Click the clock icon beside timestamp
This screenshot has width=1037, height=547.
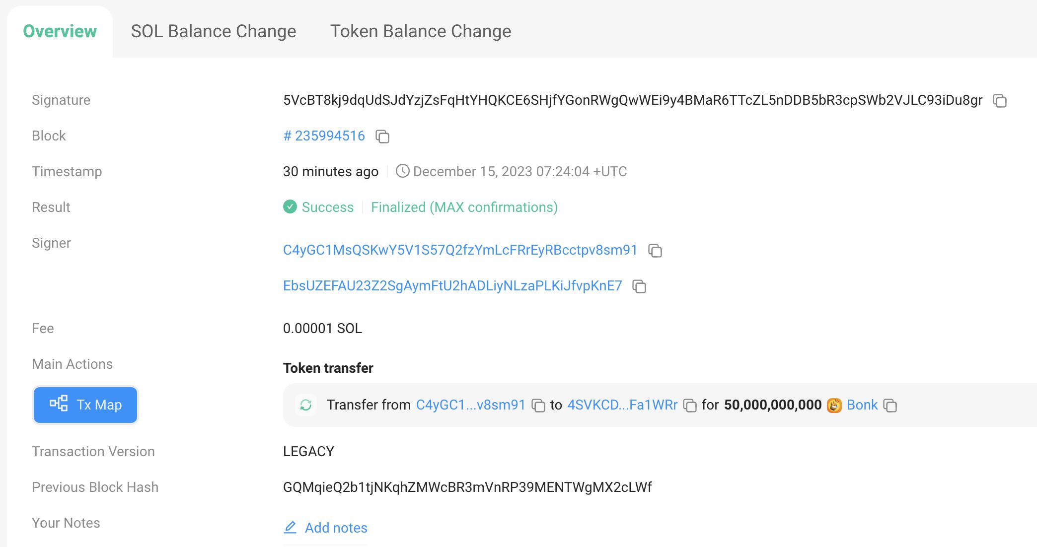pos(402,171)
